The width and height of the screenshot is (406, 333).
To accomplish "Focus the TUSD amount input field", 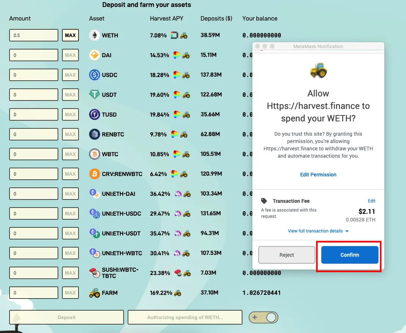I will coord(34,114).
